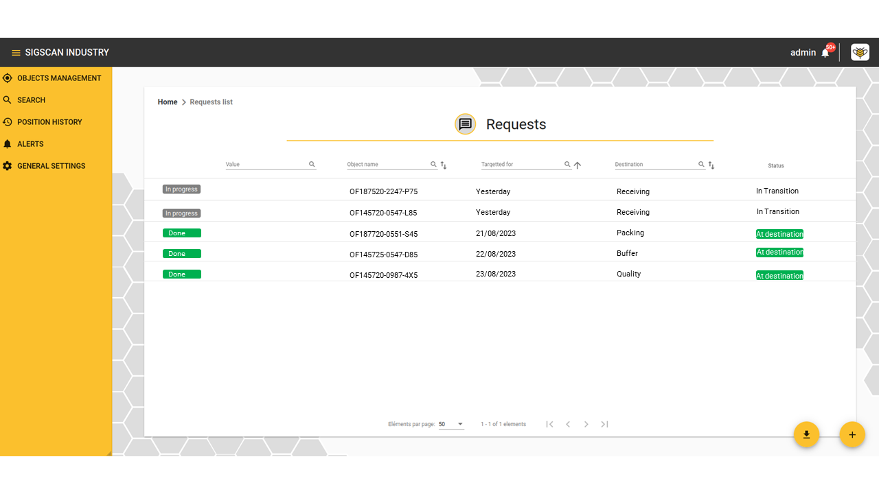This screenshot has height=494, width=879.
Task: Click Done badge for OF187720-0551-S45
Action: tap(182, 233)
